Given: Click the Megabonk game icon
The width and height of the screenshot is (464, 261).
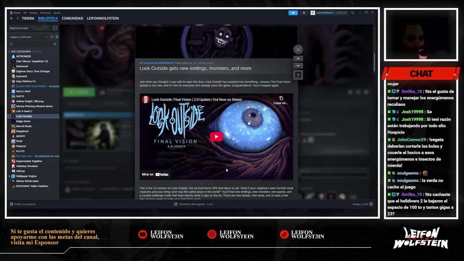Looking at the screenshot, I should click(x=13, y=131).
